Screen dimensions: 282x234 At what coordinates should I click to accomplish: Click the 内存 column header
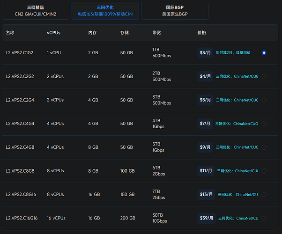(x=92, y=33)
